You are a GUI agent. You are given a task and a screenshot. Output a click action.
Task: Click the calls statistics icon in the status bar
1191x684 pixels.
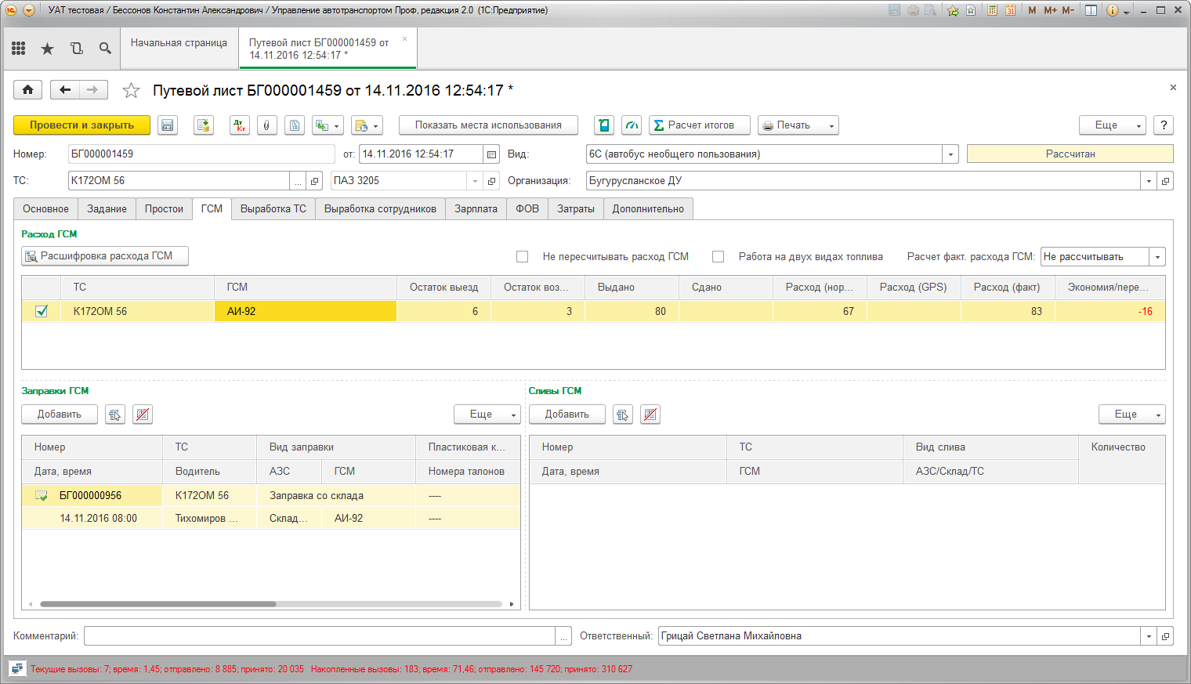pos(16,668)
